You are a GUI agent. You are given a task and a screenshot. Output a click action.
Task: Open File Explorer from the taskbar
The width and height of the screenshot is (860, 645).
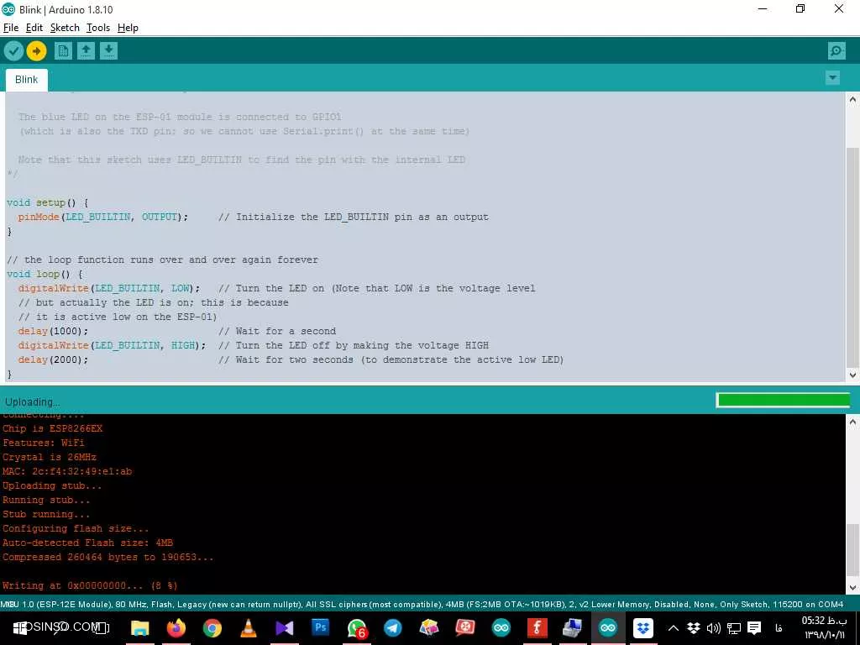(x=140, y=628)
